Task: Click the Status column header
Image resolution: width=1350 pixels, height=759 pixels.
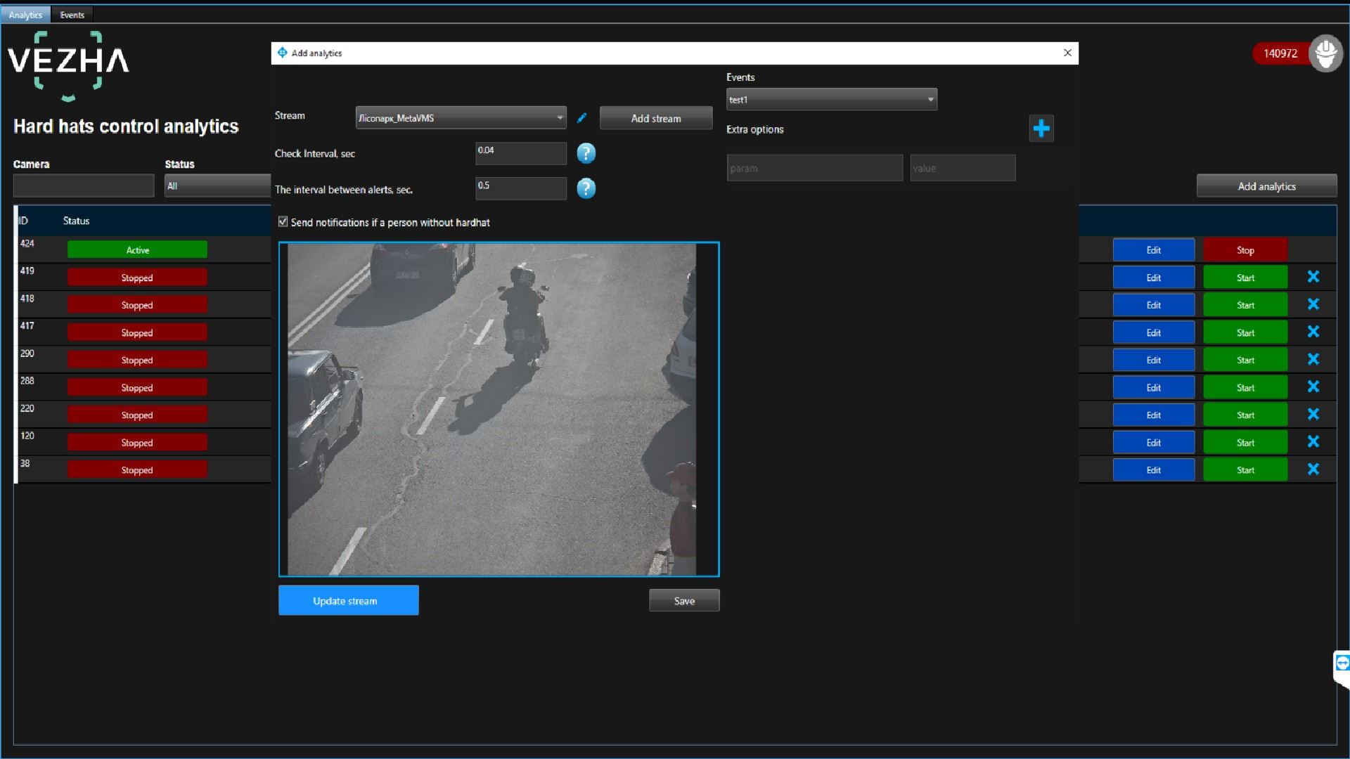Action: coord(76,221)
